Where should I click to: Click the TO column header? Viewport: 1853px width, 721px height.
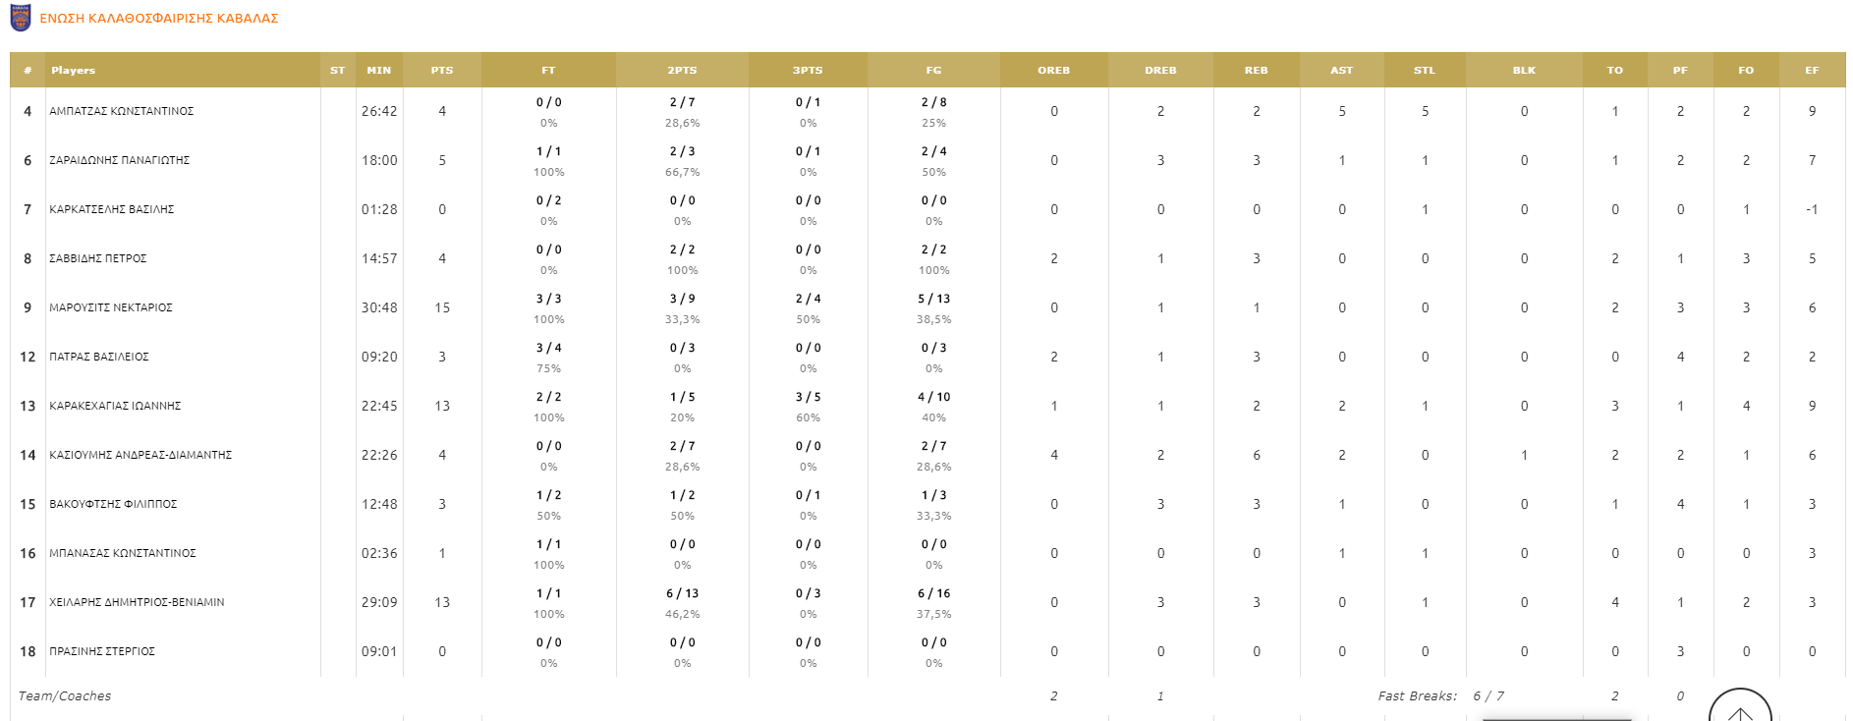[x=1614, y=71]
